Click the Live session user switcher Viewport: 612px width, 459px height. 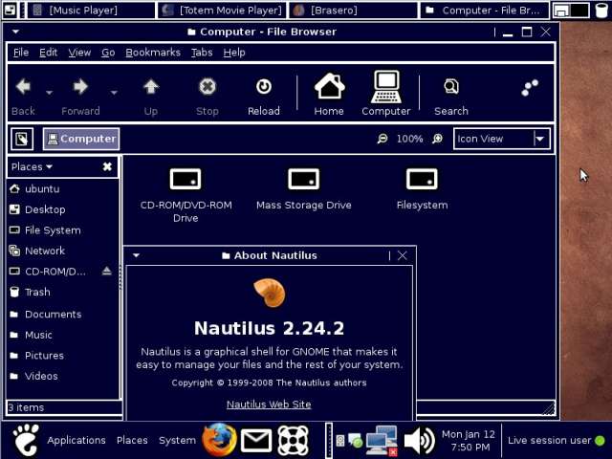pyautogui.click(x=556, y=440)
